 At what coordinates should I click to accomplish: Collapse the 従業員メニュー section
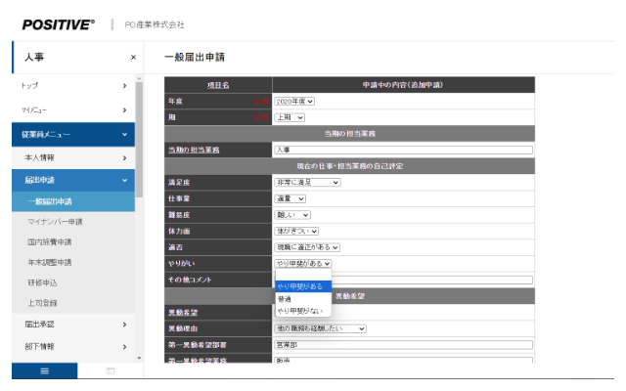tap(73, 135)
